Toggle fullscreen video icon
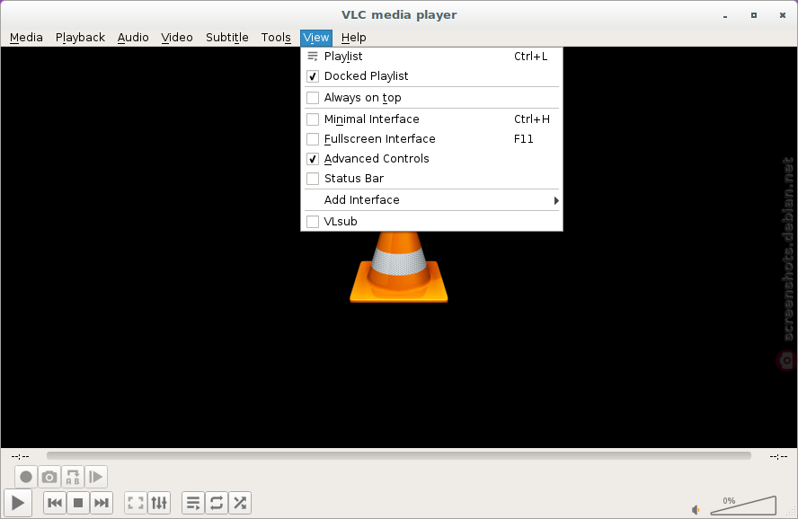The width and height of the screenshot is (798, 519). [x=136, y=503]
